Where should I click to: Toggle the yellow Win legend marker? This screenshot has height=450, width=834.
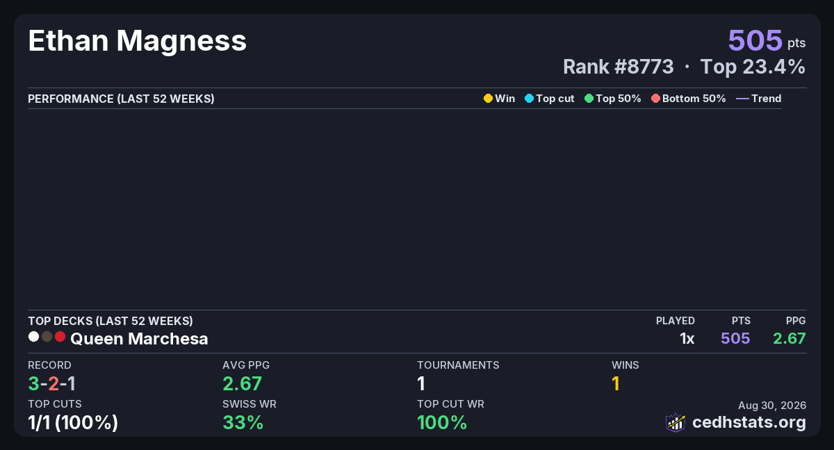488,99
